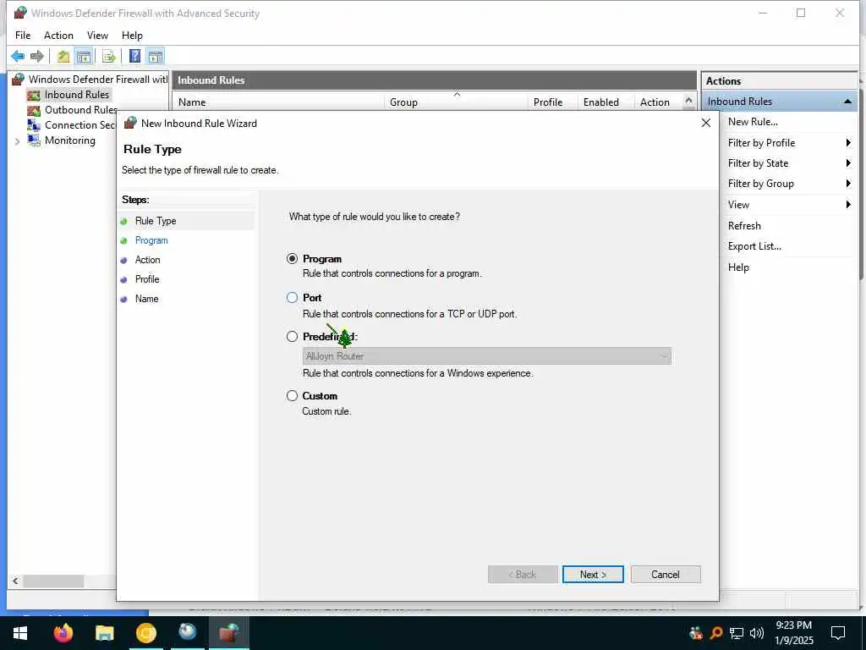Screen dimensions: 866x650
Task: Toggle the Show/Hide Action Pane icon
Action: click(156, 56)
